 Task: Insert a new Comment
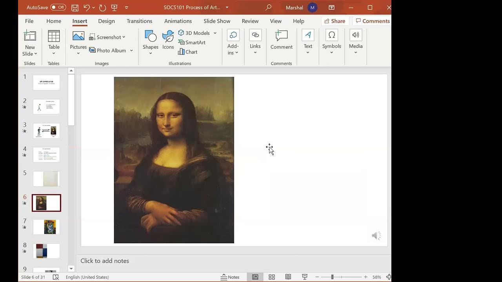(282, 40)
